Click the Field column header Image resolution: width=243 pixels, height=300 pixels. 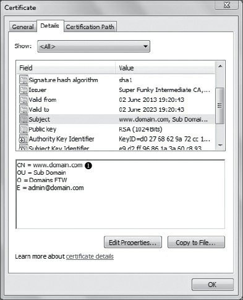pyautogui.click(x=66, y=68)
